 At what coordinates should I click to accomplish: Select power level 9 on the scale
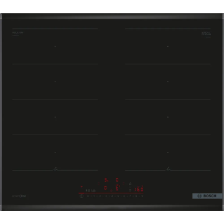tap(142, 196)
